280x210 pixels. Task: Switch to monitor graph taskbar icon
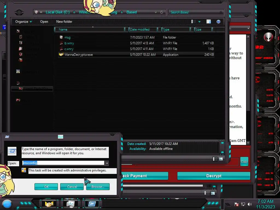(x=71, y=204)
